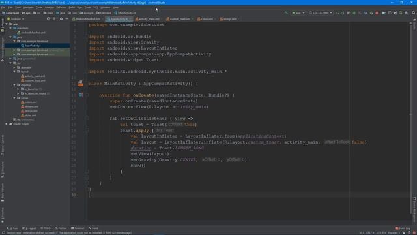Open the app run configuration dropdown
Screen dimensions: 417x235
pos(298,13)
